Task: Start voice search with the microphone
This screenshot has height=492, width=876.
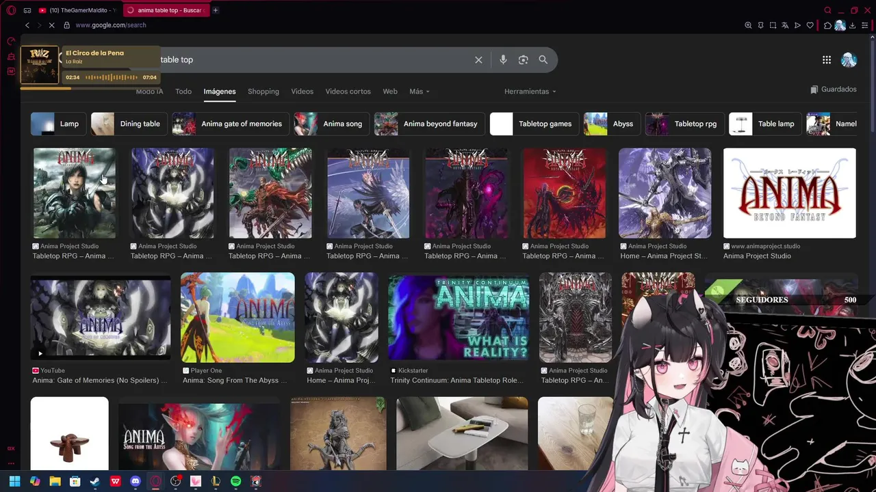Action: [x=503, y=59]
